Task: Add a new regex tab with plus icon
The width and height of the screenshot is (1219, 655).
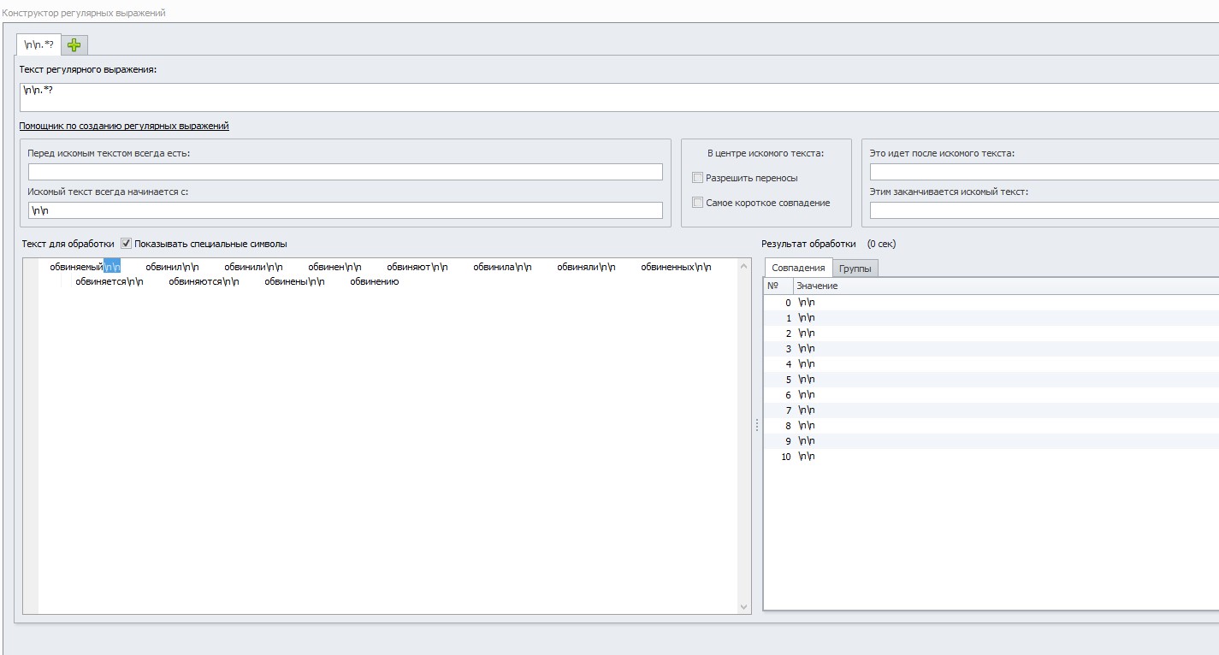Action: (x=74, y=44)
